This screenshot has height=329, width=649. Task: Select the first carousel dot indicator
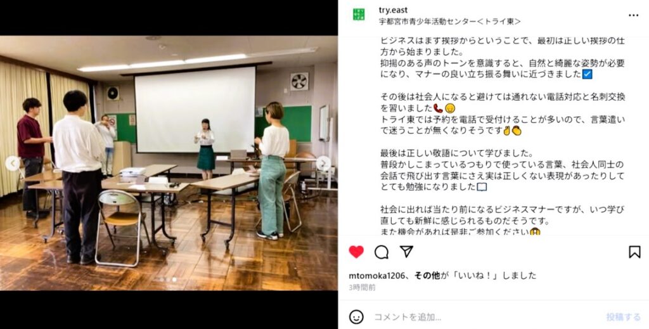pos(160,280)
